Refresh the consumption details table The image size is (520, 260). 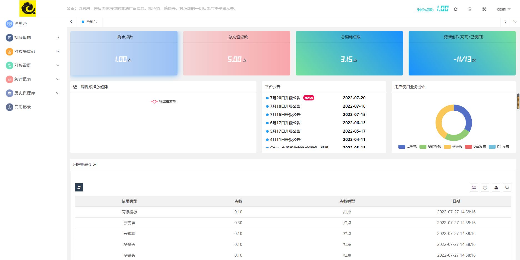tap(79, 187)
